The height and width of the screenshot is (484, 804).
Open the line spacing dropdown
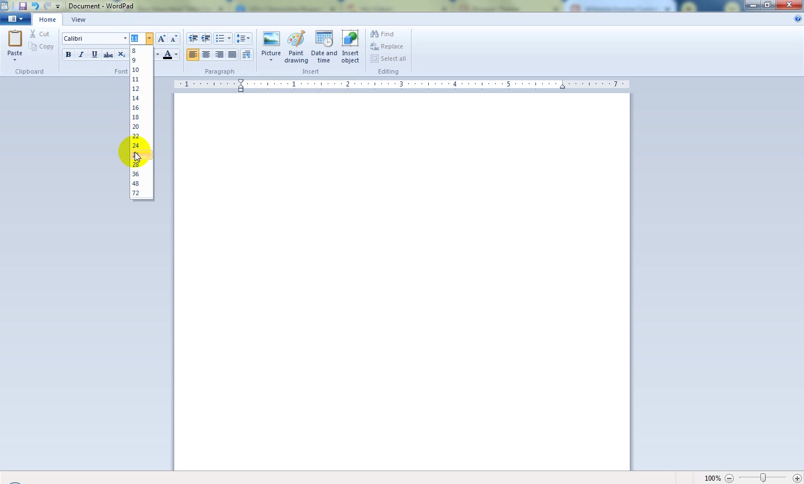pos(243,38)
